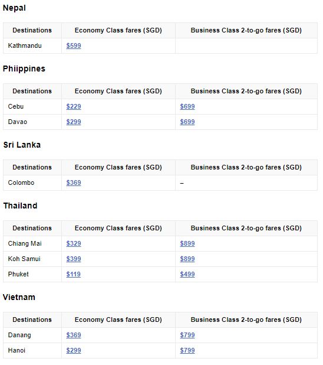Image resolution: width=323 pixels, height=365 pixels.
Task: Open Chiang Mai economy fare $329
Action: point(74,244)
